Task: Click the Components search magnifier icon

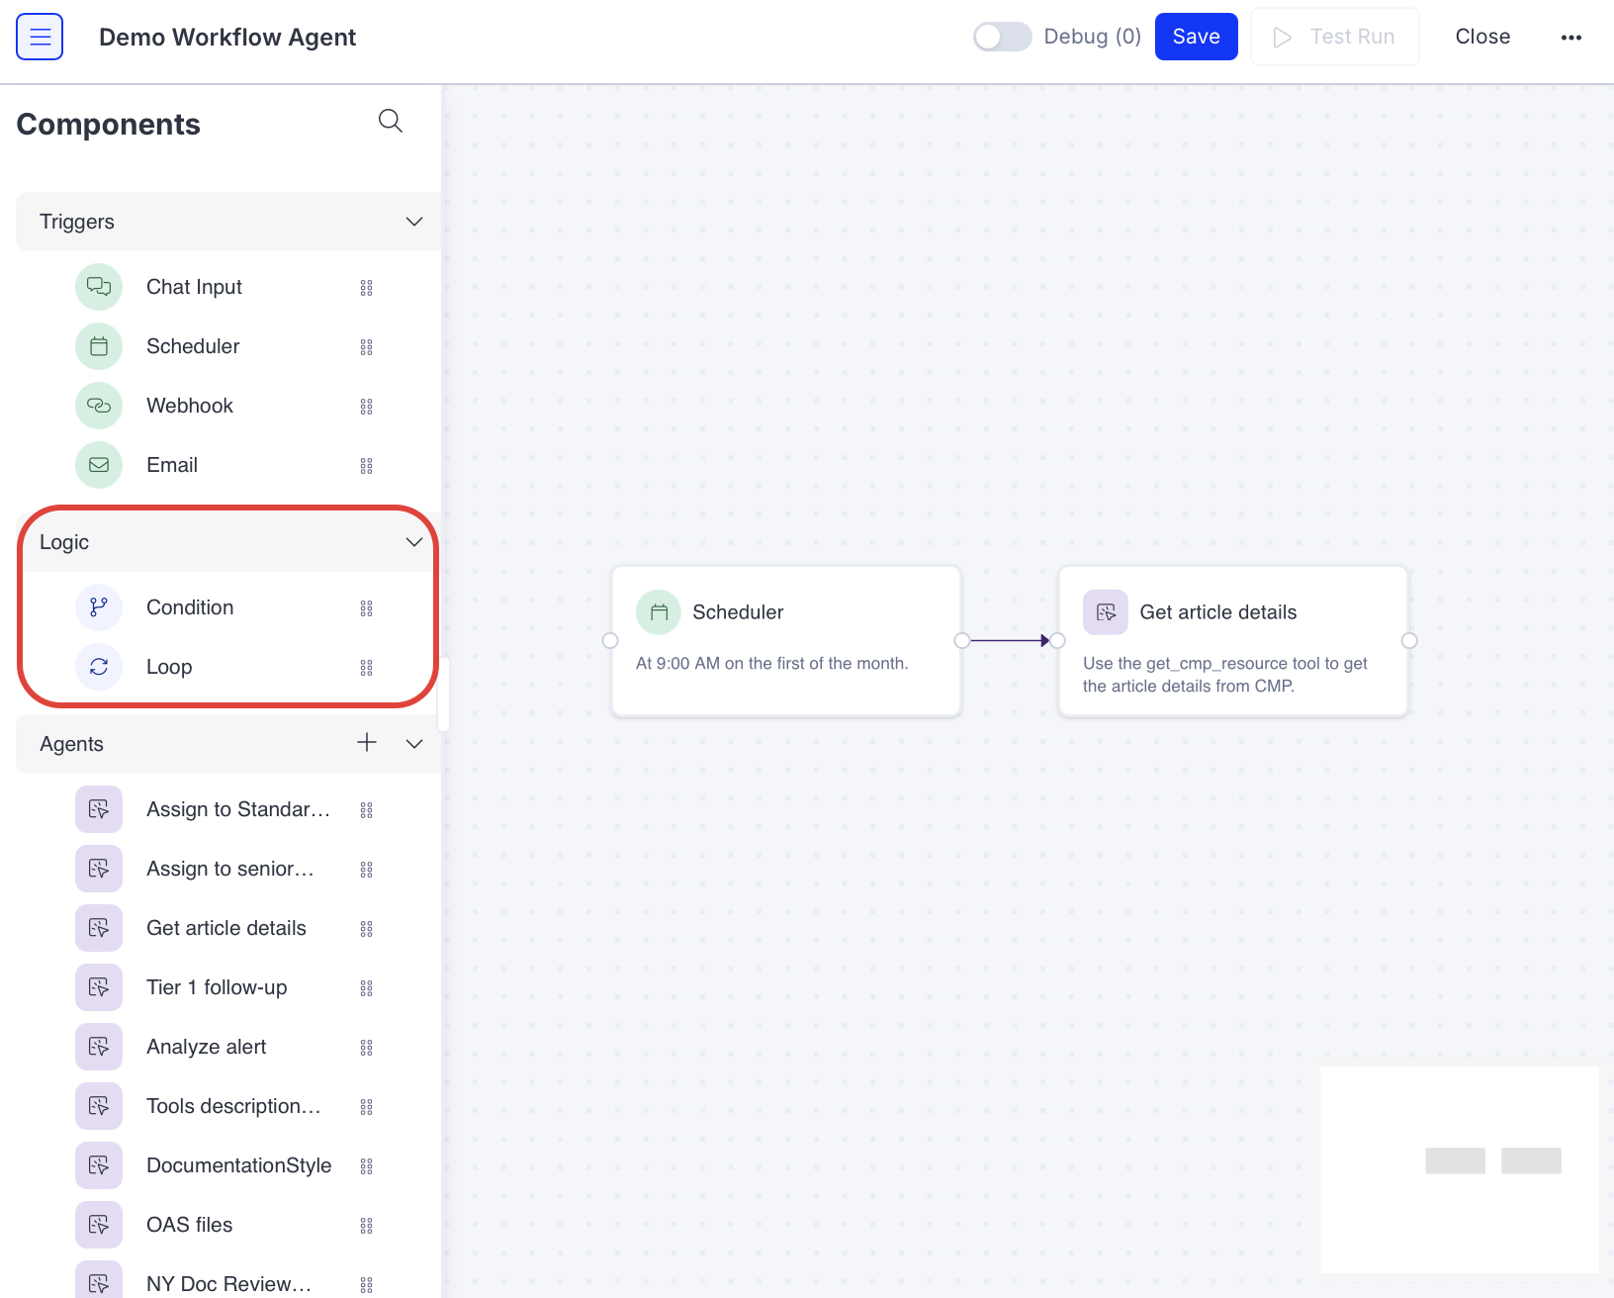Action: pos(391,121)
